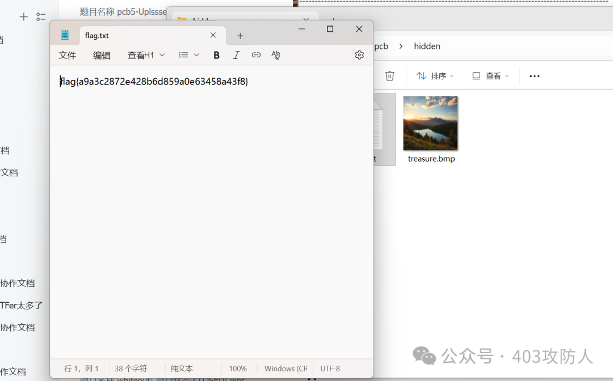Click the plus icon in left sidebar
613x381 pixels.
24,16
